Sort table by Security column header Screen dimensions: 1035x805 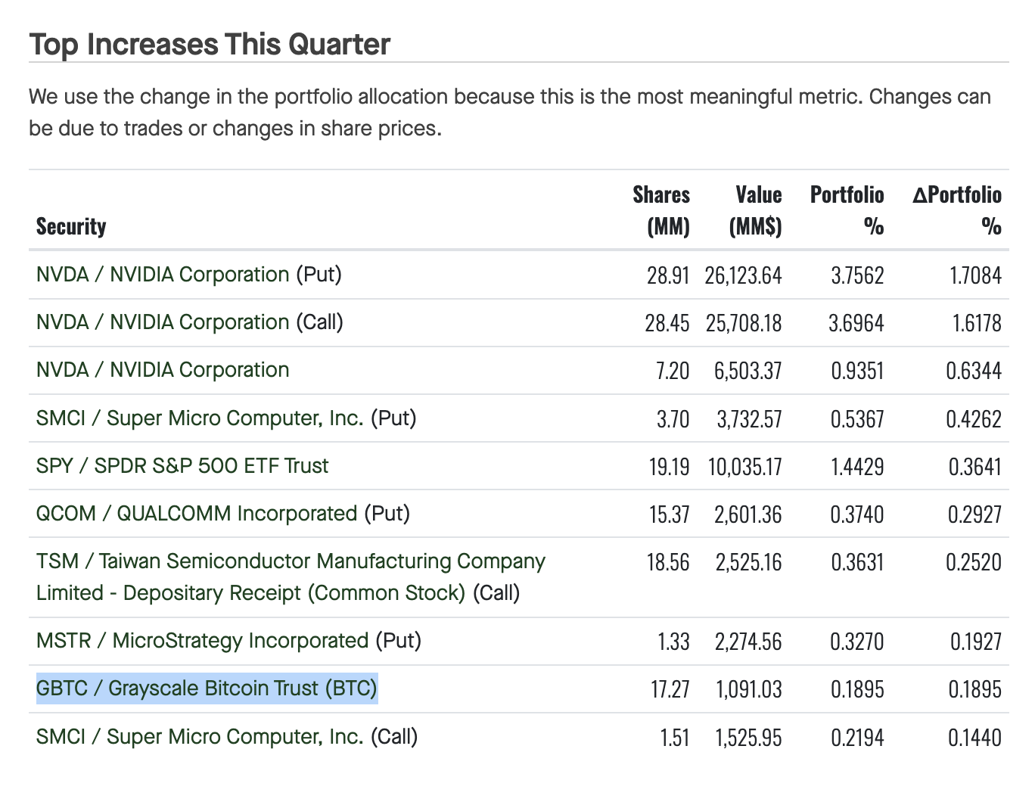pyautogui.click(x=71, y=226)
